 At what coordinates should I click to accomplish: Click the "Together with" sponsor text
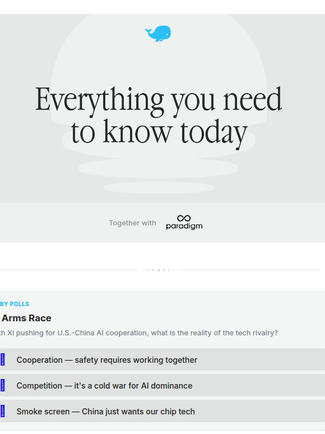[132, 223]
